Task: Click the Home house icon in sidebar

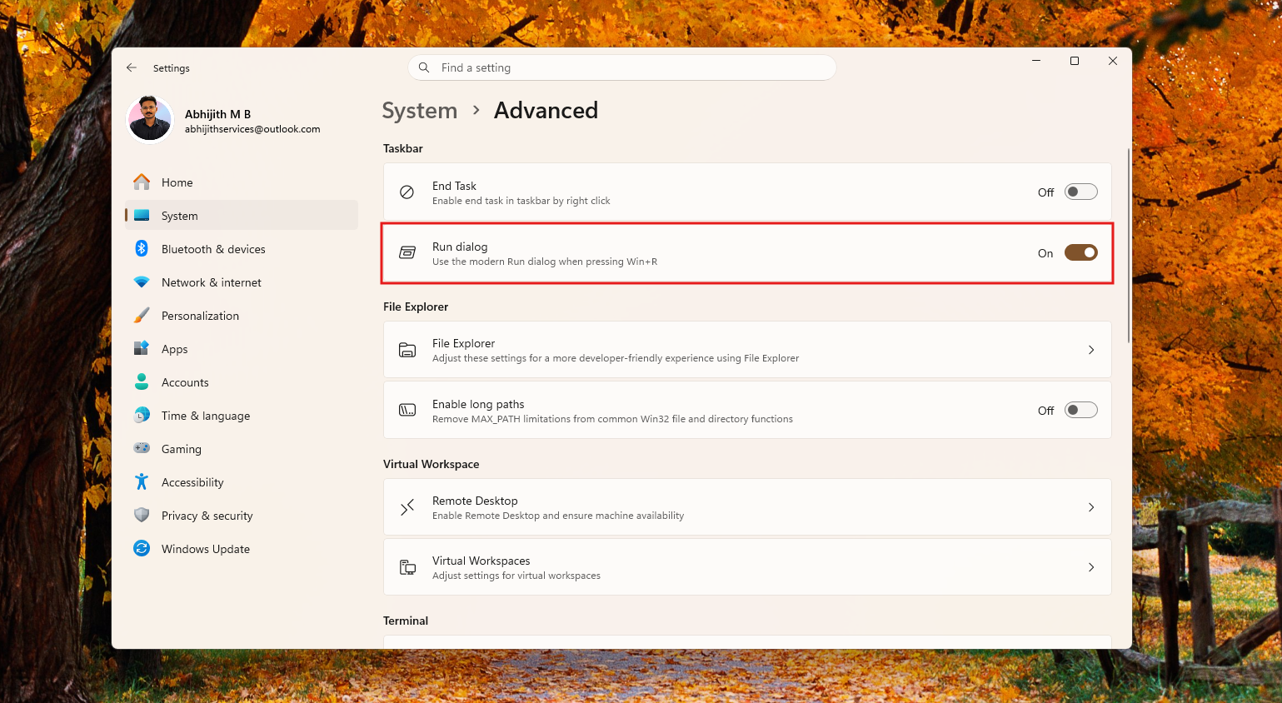Action: [142, 182]
